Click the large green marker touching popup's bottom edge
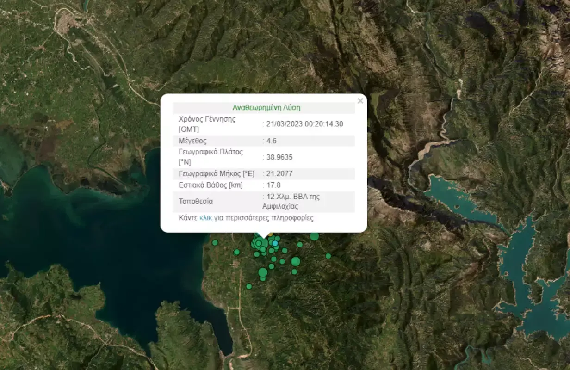This screenshot has height=370, width=570. pyautogui.click(x=314, y=236)
